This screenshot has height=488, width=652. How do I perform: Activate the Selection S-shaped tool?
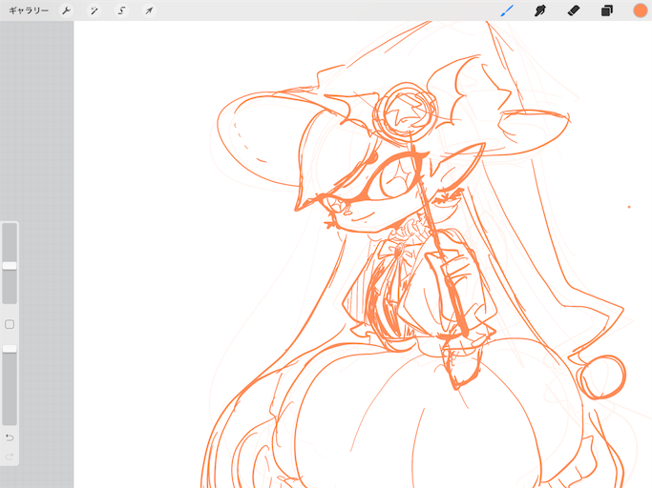coord(121,10)
